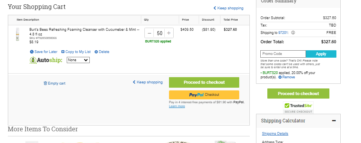Click the Empty cart trash icon
Image resolution: width=361 pixels, height=143 pixels.
point(45,83)
